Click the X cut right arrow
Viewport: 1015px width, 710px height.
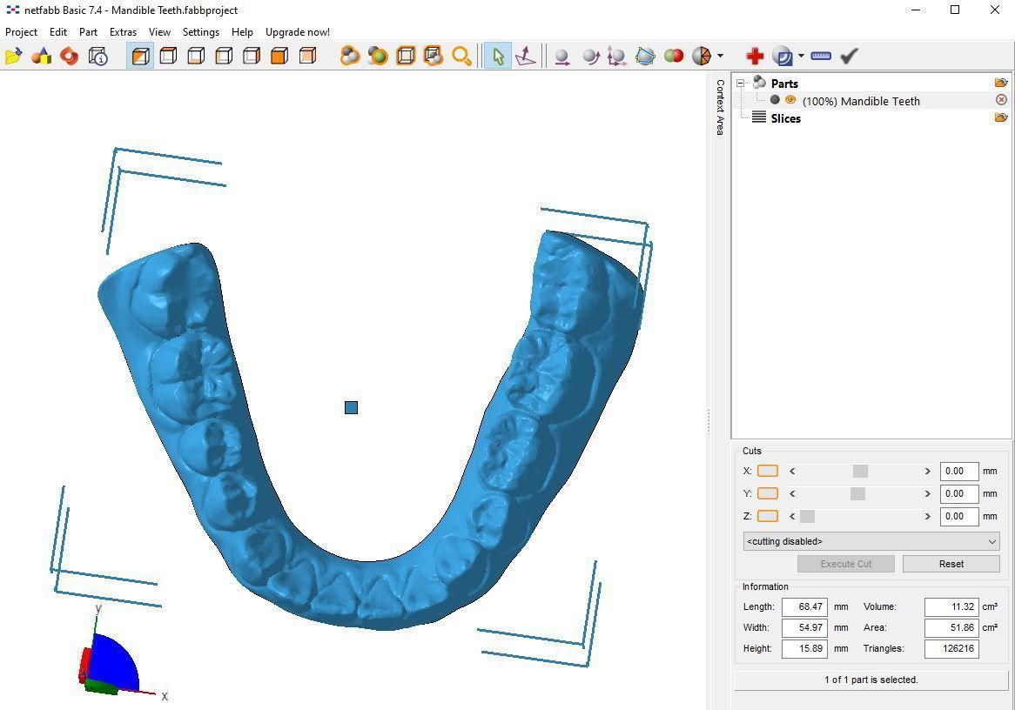pyautogui.click(x=928, y=472)
